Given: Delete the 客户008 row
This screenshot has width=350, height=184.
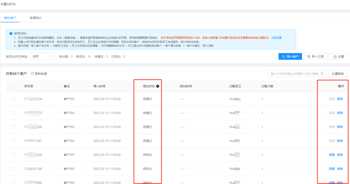Looking at the screenshot, I should (x=340, y=169).
